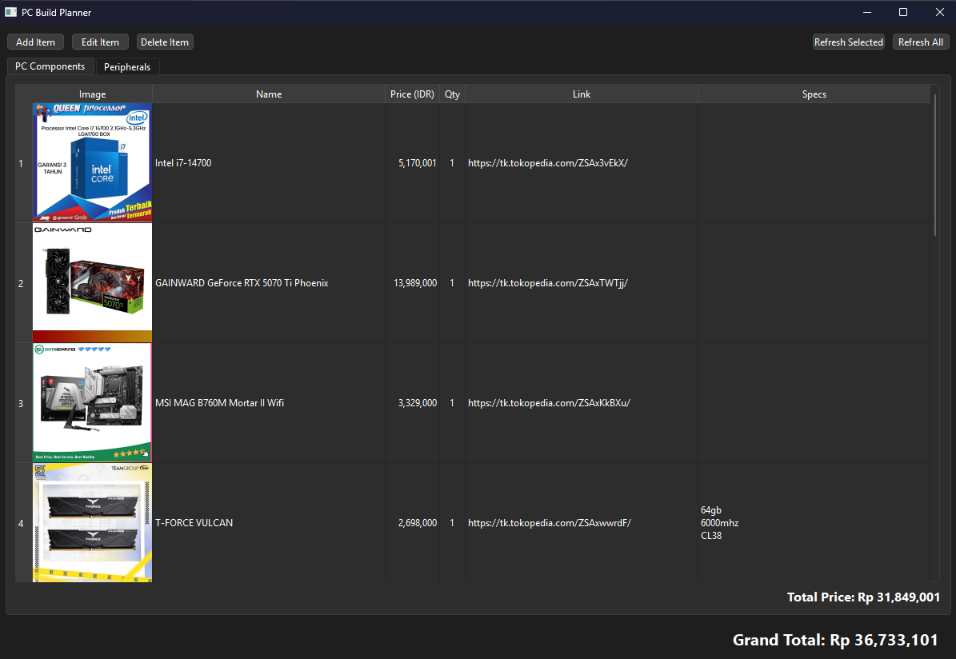Click the price 3,329,000 cell
956x659 pixels.
pos(412,403)
